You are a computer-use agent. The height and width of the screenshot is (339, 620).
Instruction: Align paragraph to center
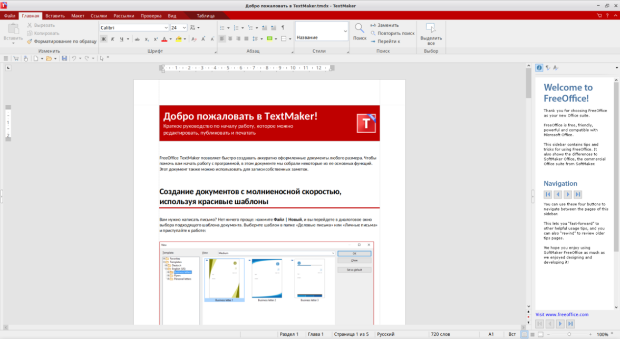click(230, 39)
